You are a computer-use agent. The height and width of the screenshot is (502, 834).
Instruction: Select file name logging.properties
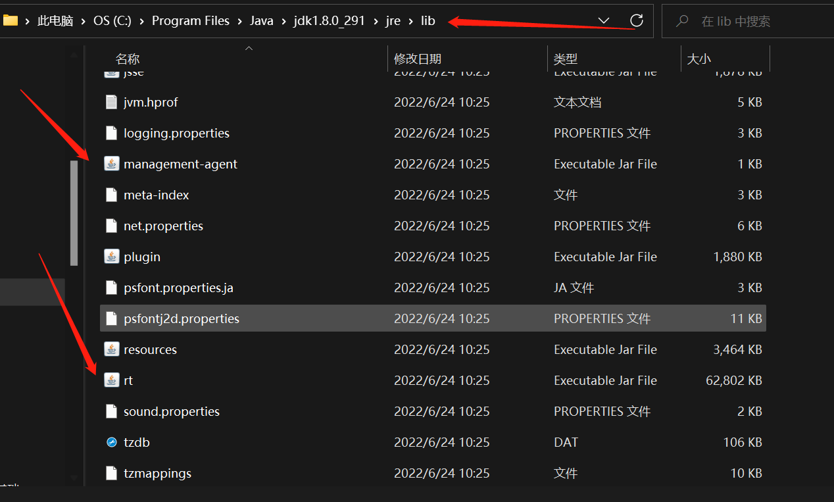tap(176, 133)
